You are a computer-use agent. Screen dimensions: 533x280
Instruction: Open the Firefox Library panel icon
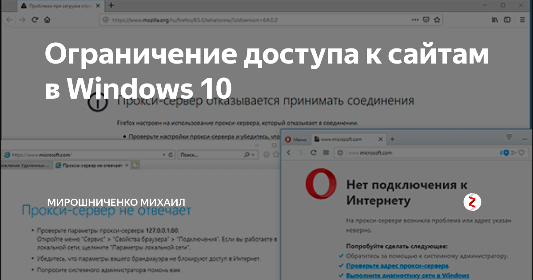(494, 20)
